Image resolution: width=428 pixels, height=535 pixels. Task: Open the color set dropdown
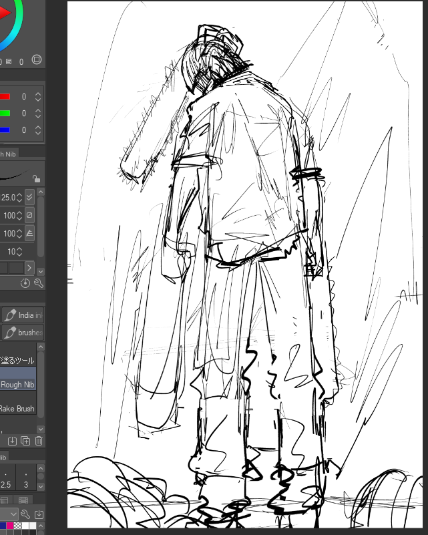point(9,514)
